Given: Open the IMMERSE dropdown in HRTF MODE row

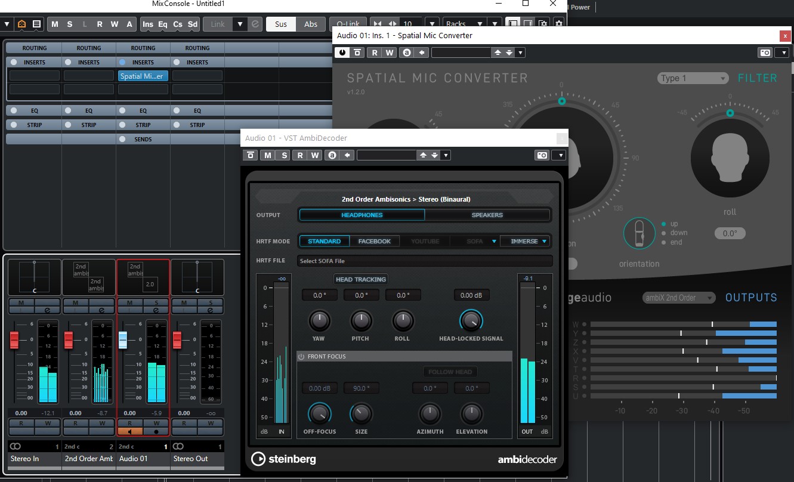Looking at the screenshot, I should [526, 241].
